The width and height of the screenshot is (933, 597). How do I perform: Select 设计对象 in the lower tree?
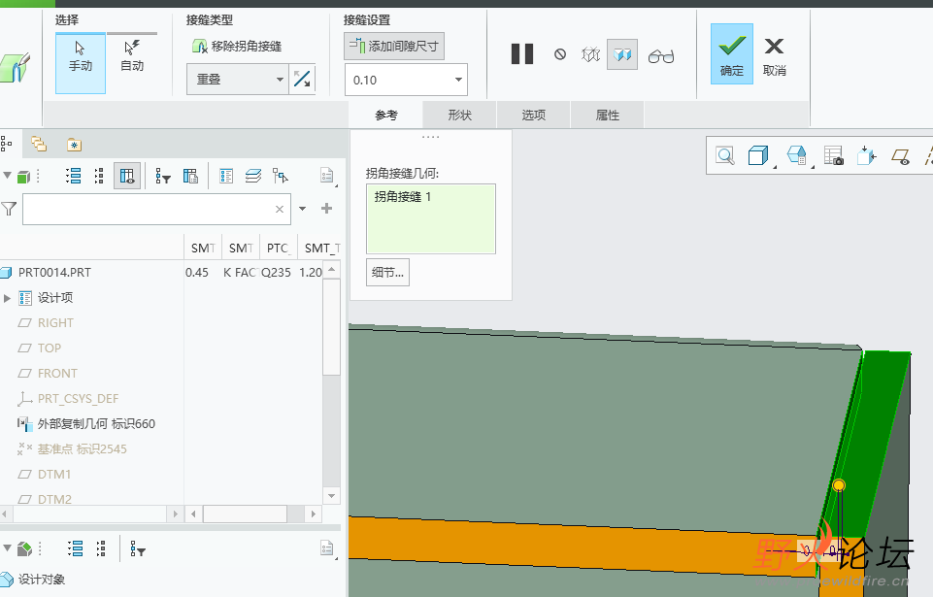pos(42,580)
